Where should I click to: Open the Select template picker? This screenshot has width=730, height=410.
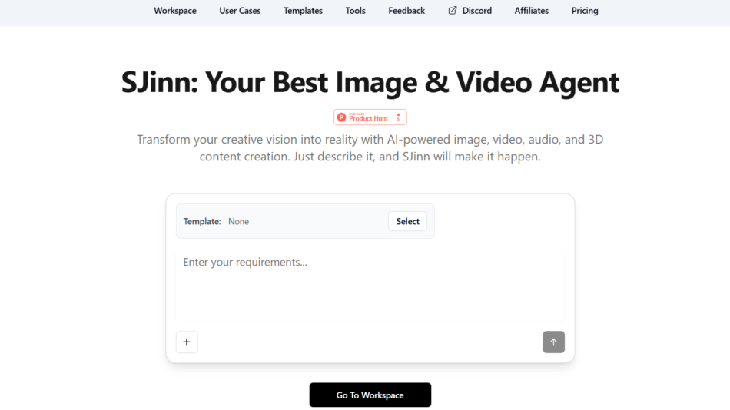[x=407, y=221]
